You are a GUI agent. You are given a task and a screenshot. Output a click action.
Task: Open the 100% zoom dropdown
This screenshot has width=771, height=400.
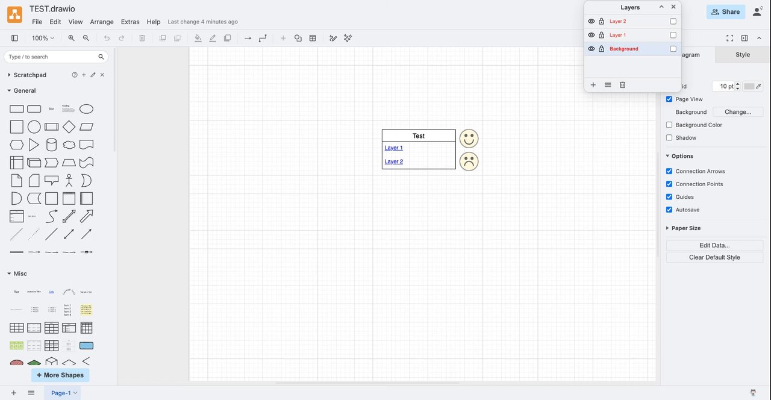pyautogui.click(x=43, y=38)
